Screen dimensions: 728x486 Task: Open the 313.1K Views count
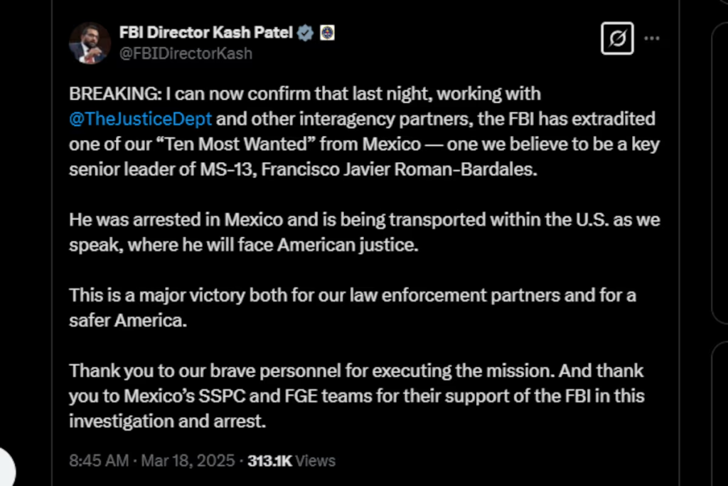291,460
